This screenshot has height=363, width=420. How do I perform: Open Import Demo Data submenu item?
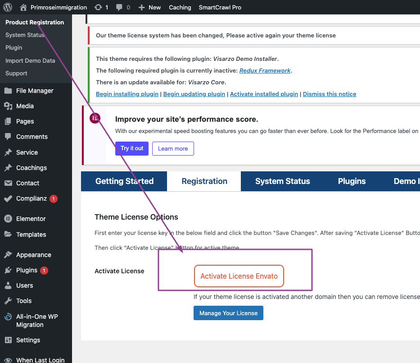point(30,60)
